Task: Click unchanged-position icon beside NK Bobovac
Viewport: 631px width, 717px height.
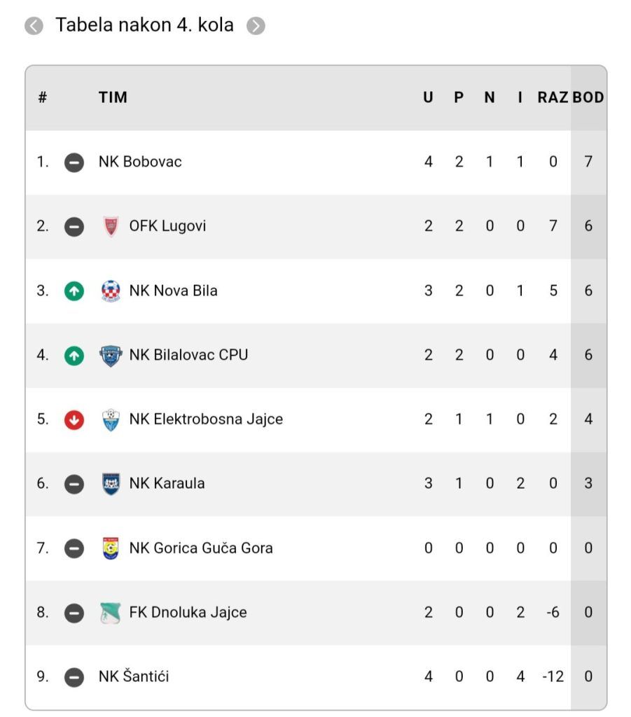Action: pos(74,162)
